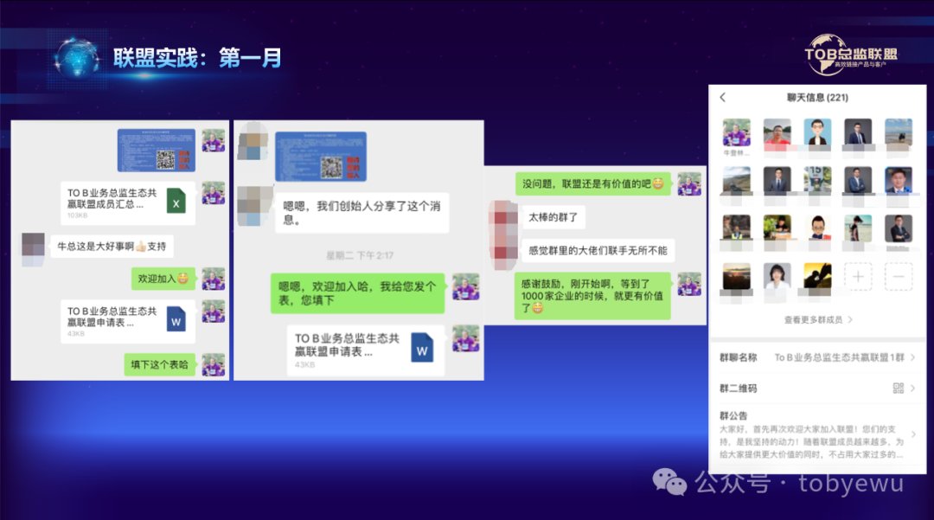
Task: Open 群二维码 row chevron
Action: coord(912,388)
